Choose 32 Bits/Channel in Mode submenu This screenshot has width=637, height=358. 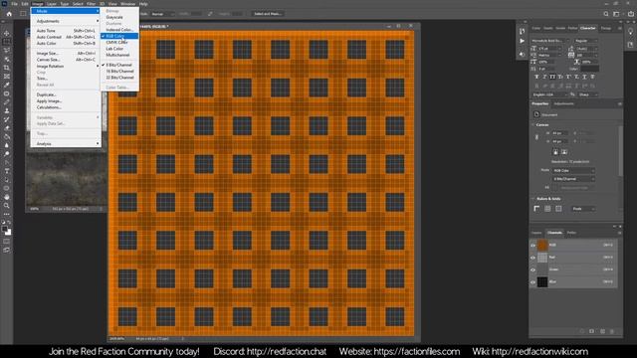[119, 78]
